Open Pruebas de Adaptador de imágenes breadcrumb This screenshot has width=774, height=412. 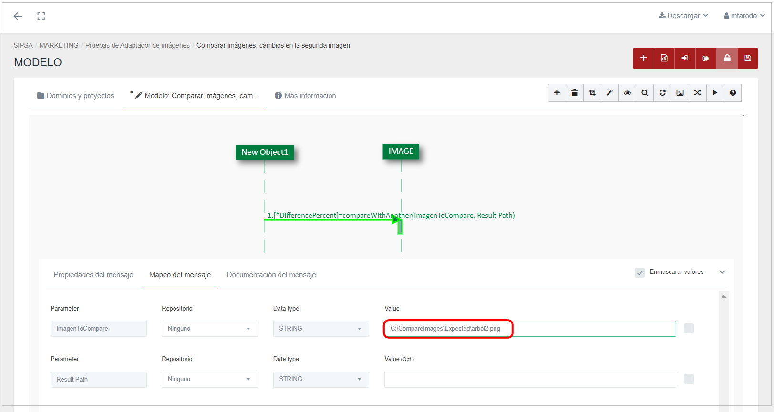[x=137, y=45]
